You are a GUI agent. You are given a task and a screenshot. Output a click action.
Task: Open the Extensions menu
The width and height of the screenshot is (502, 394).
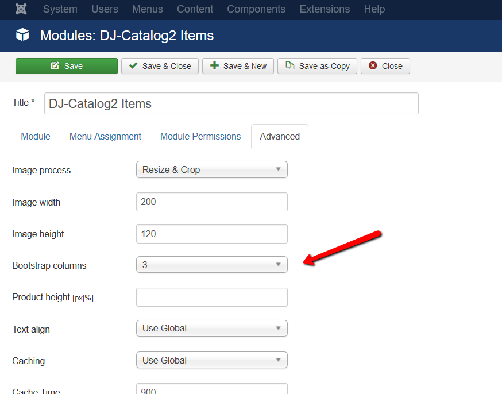[325, 9]
